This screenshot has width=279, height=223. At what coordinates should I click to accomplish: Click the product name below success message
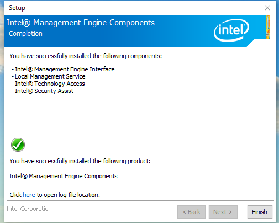pos(64,176)
